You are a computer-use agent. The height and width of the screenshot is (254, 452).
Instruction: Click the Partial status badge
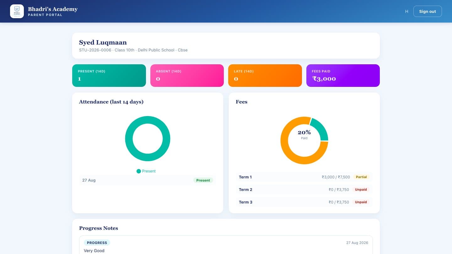click(361, 177)
